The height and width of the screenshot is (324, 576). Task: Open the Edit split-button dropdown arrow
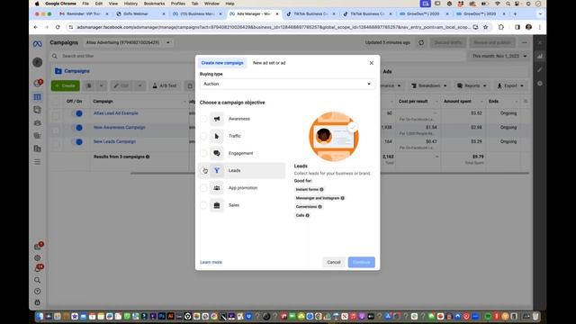tap(140, 85)
